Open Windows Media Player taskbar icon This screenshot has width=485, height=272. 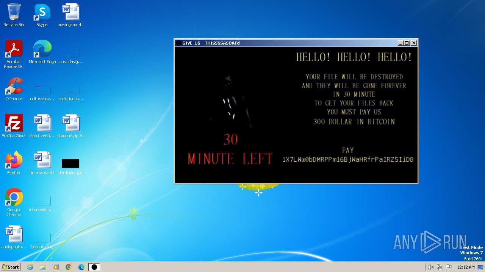(x=56, y=267)
